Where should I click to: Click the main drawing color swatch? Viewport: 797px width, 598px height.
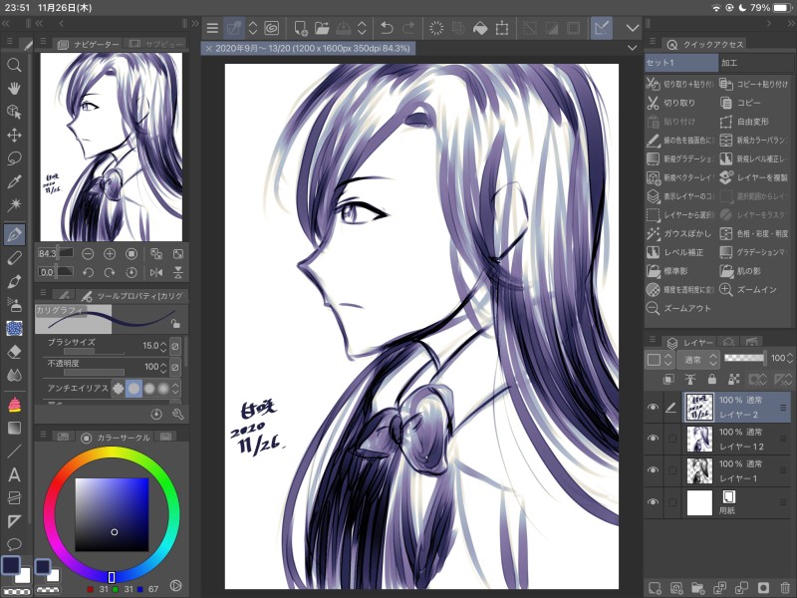point(11,565)
